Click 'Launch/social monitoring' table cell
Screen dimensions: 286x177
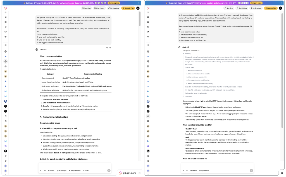coord(51,82)
